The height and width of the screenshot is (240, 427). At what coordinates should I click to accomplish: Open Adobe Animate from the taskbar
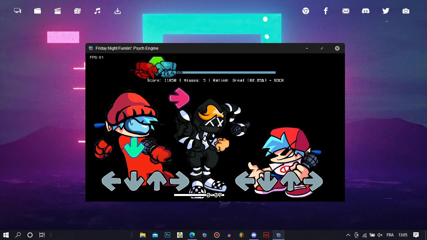tap(266, 235)
